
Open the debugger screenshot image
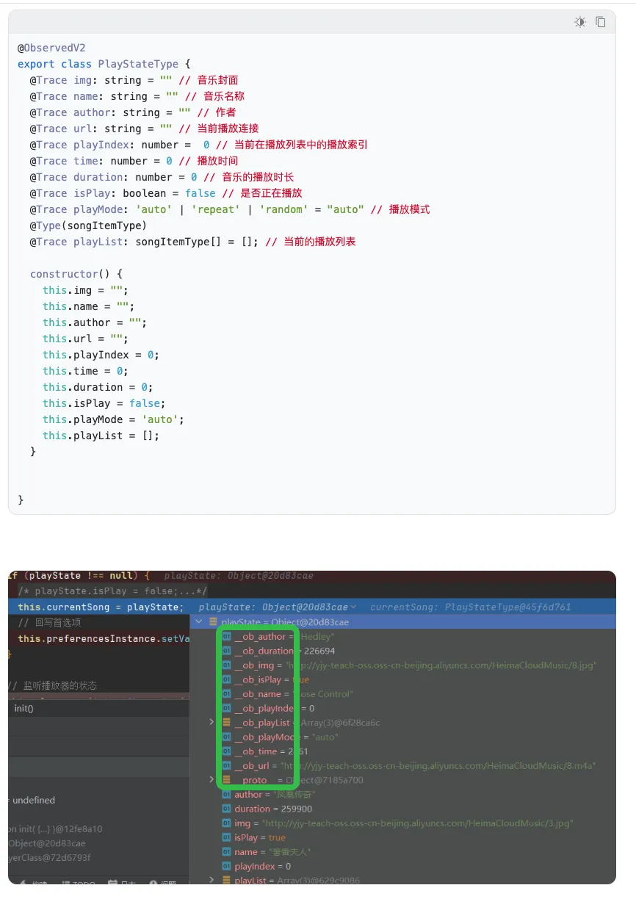tap(312, 727)
